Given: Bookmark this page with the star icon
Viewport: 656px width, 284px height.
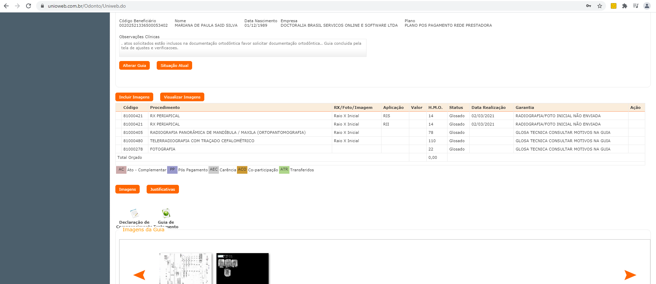Looking at the screenshot, I should [600, 6].
